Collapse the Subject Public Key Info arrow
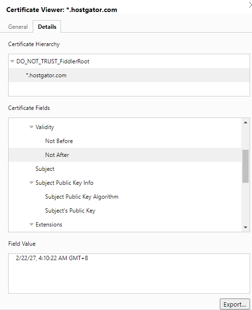 32,183
